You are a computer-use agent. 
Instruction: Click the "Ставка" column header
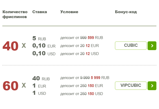click(39, 12)
